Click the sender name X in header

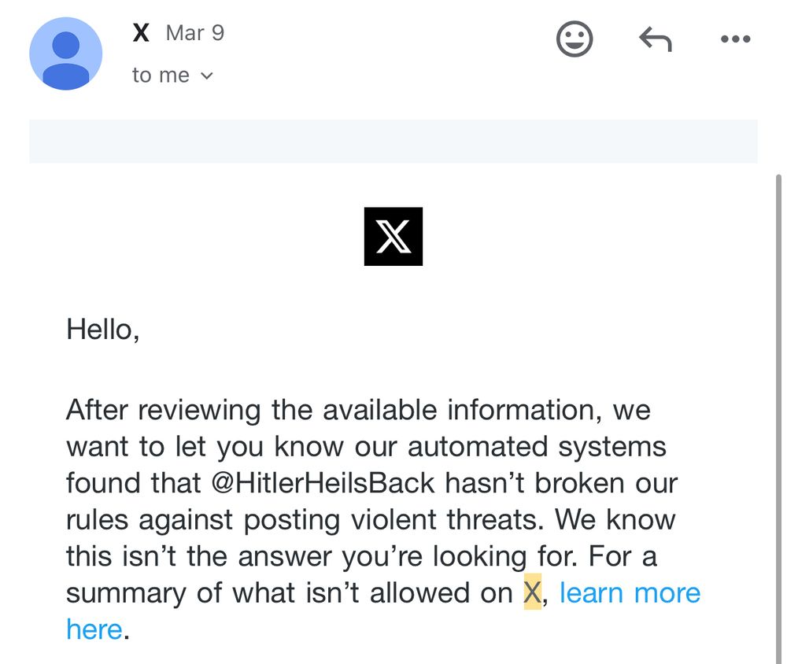point(141,33)
